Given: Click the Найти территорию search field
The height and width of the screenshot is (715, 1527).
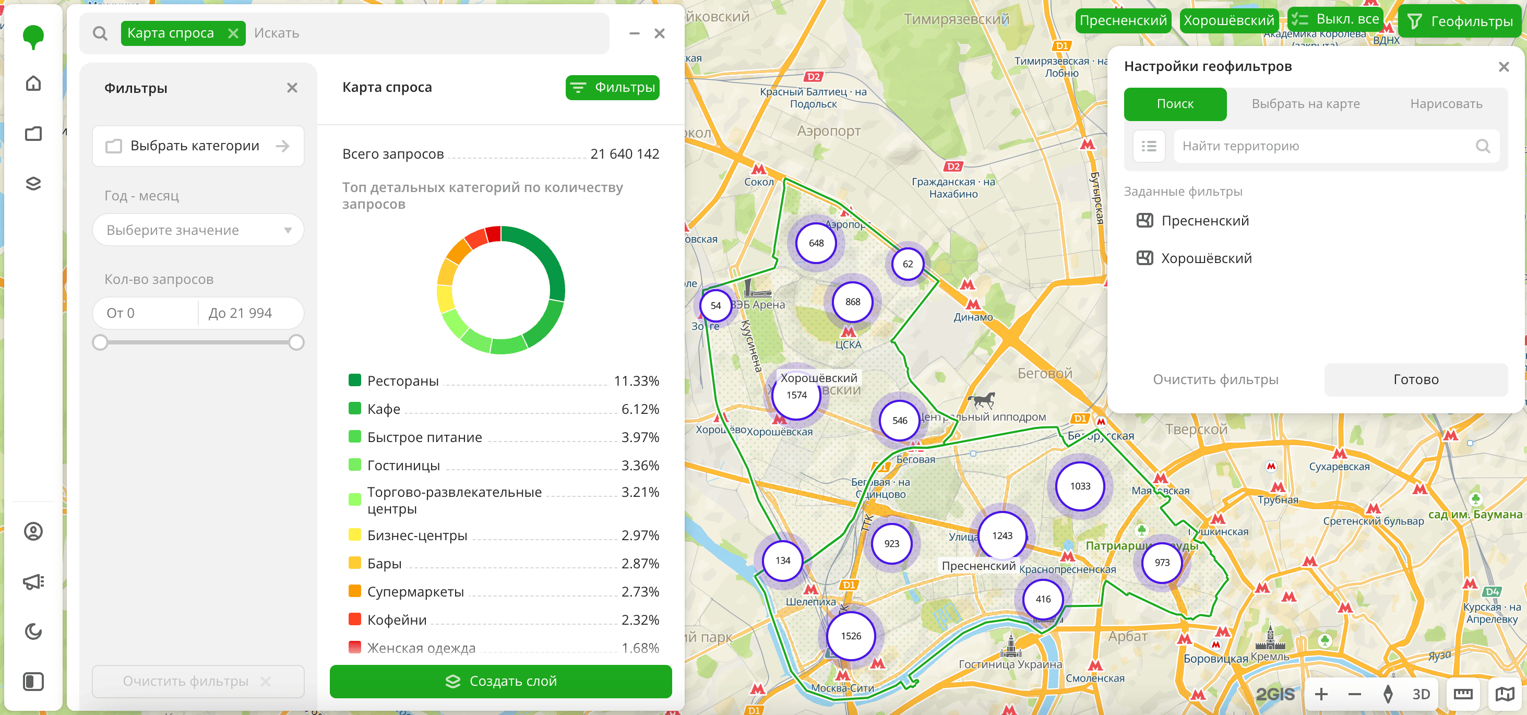Looking at the screenshot, I should 1326,146.
